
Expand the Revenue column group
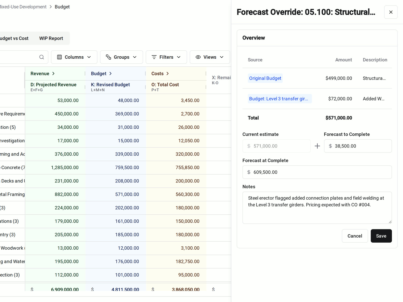click(x=53, y=73)
